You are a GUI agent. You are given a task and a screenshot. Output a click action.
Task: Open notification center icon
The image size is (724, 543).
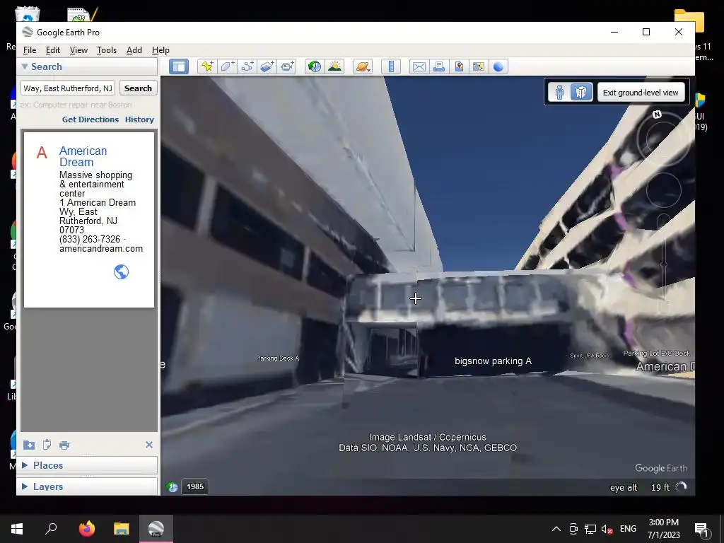click(x=701, y=530)
